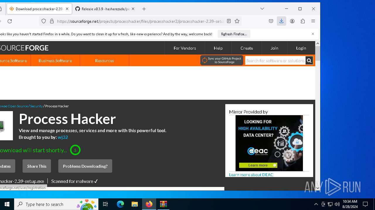Click the Share This button
375x210 pixels.
pos(37,166)
